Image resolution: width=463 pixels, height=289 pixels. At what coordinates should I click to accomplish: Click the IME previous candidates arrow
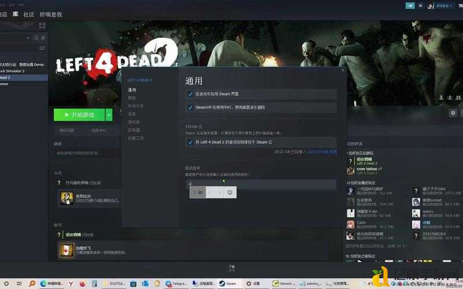pos(210,192)
